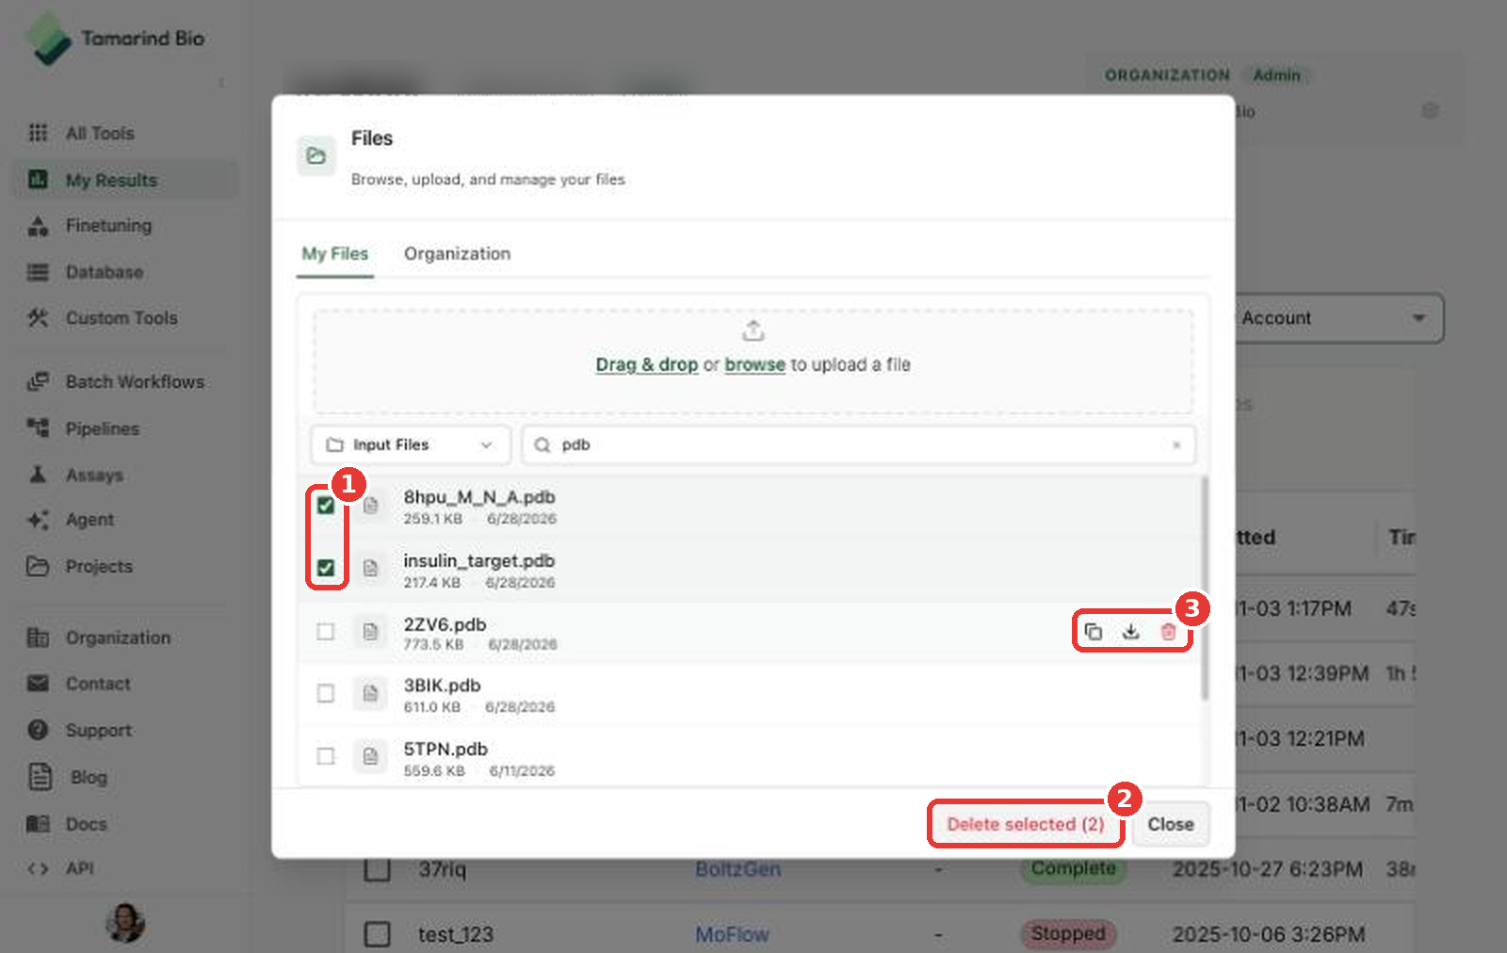Screen dimensions: 1507x953
Task: Open the Support help icon
Action: [38, 730]
